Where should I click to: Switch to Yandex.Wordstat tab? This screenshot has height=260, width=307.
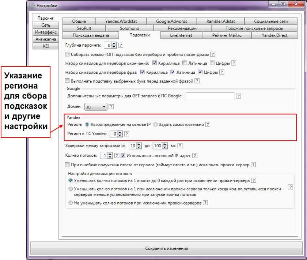[x=122, y=22]
